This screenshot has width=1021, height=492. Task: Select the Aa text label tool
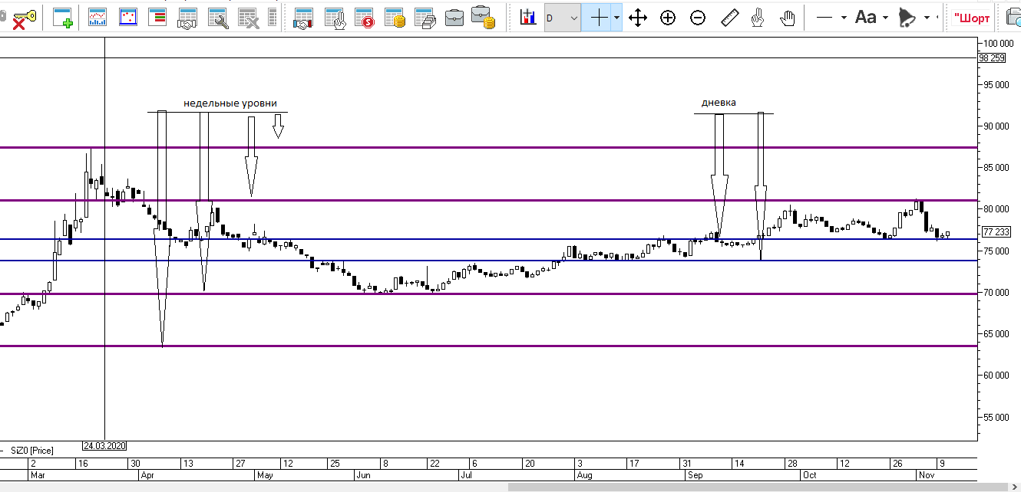tap(866, 18)
